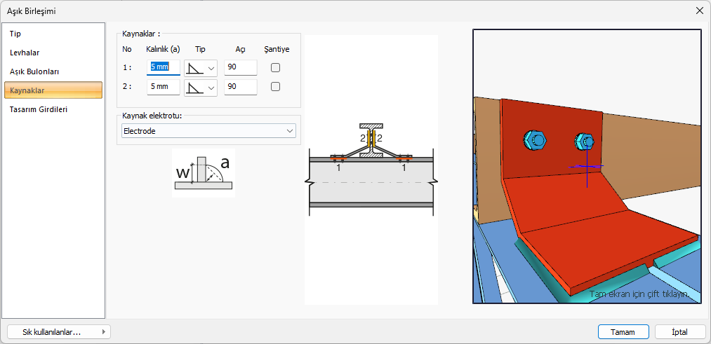Viewport: 711px width, 344px height.
Task: Click thickness field of weld 1
Action: 163,68
